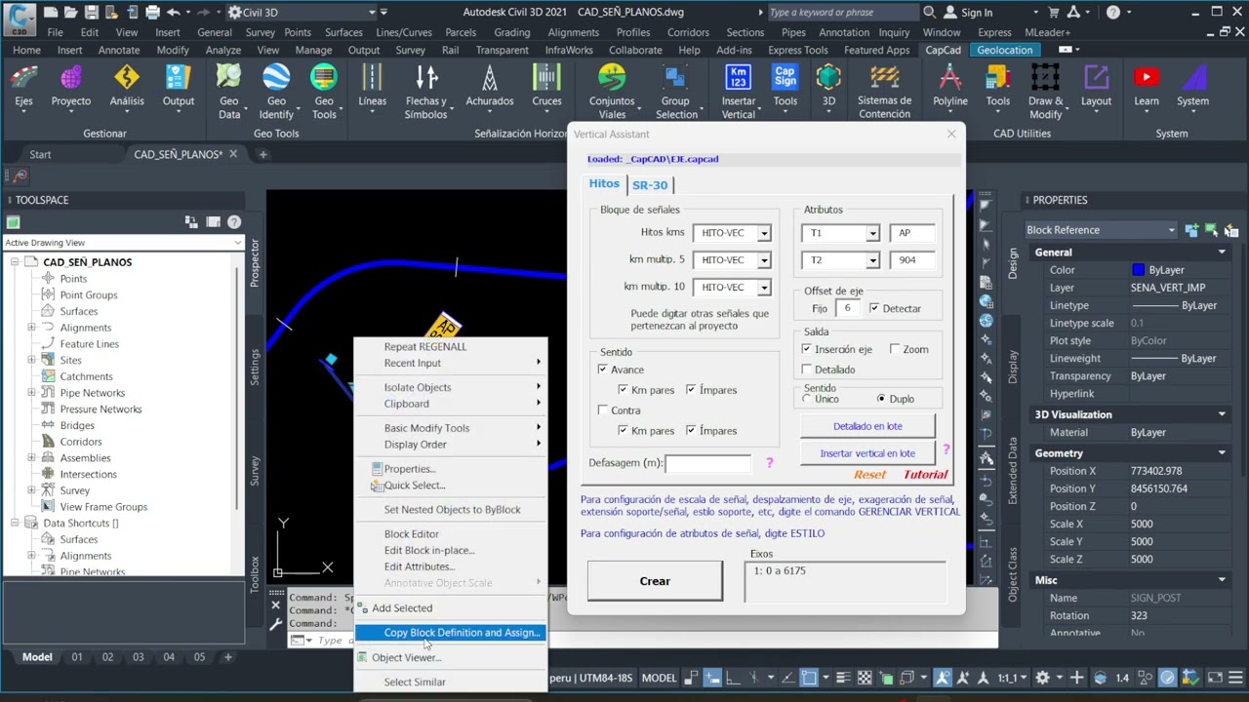Image resolution: width=1249 pixels, height=702 pixels.
Task: Open the Ejes ribbon tool
Action: (23, 86)
